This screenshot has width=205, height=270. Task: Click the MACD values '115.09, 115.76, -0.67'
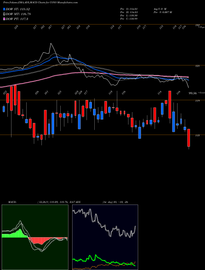tap(63, 202)
